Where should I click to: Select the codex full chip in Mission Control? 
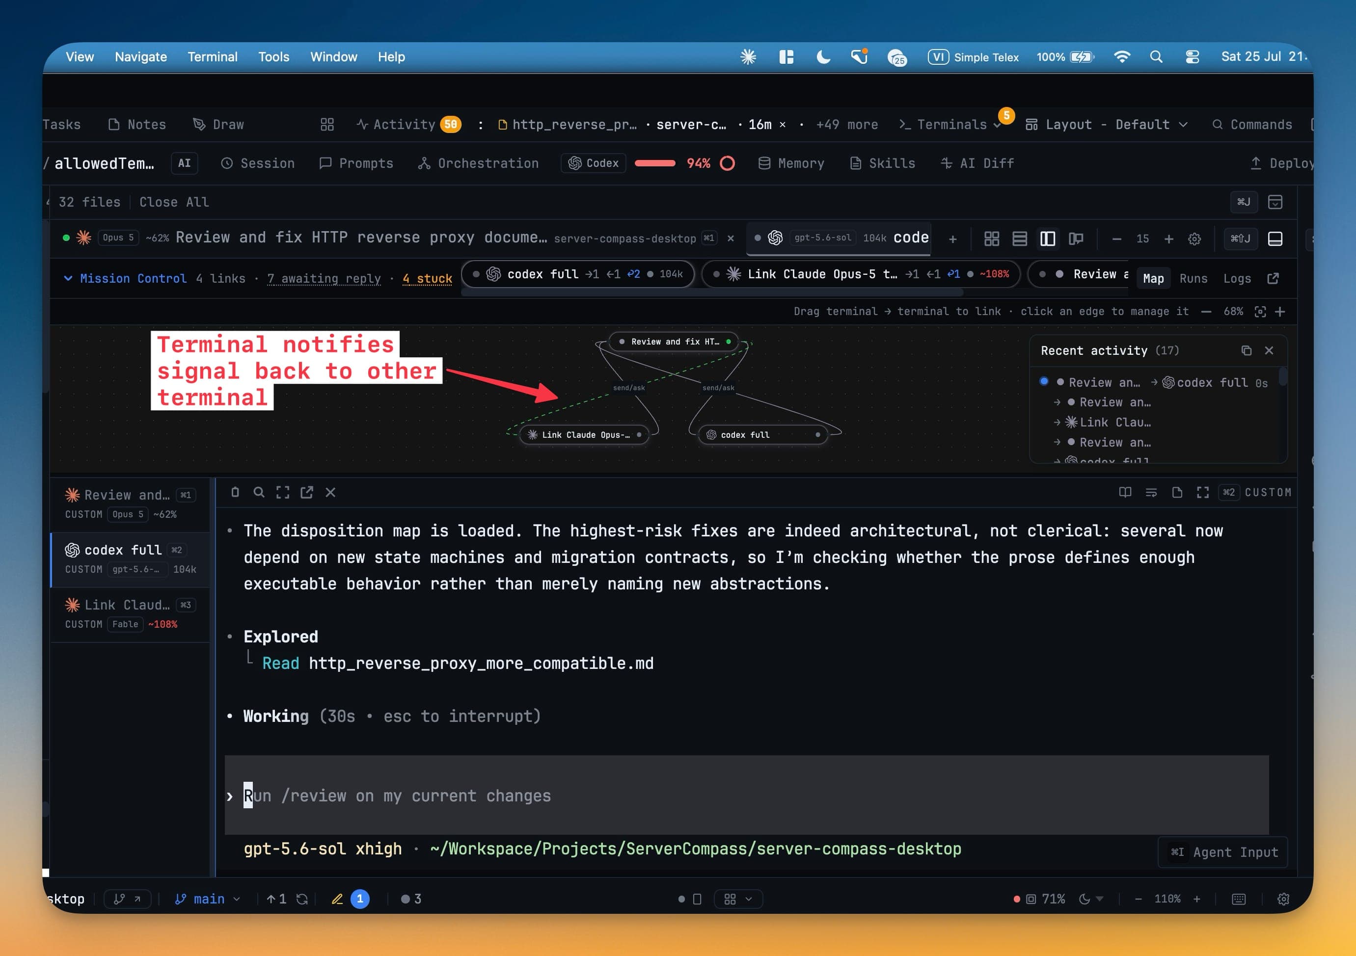pyautogui.click(x=577, y=274)
